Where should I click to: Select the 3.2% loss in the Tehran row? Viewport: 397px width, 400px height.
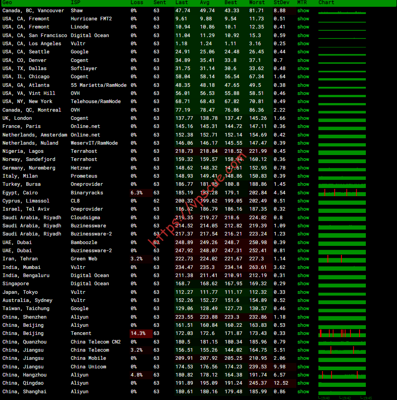click(136, 259)
